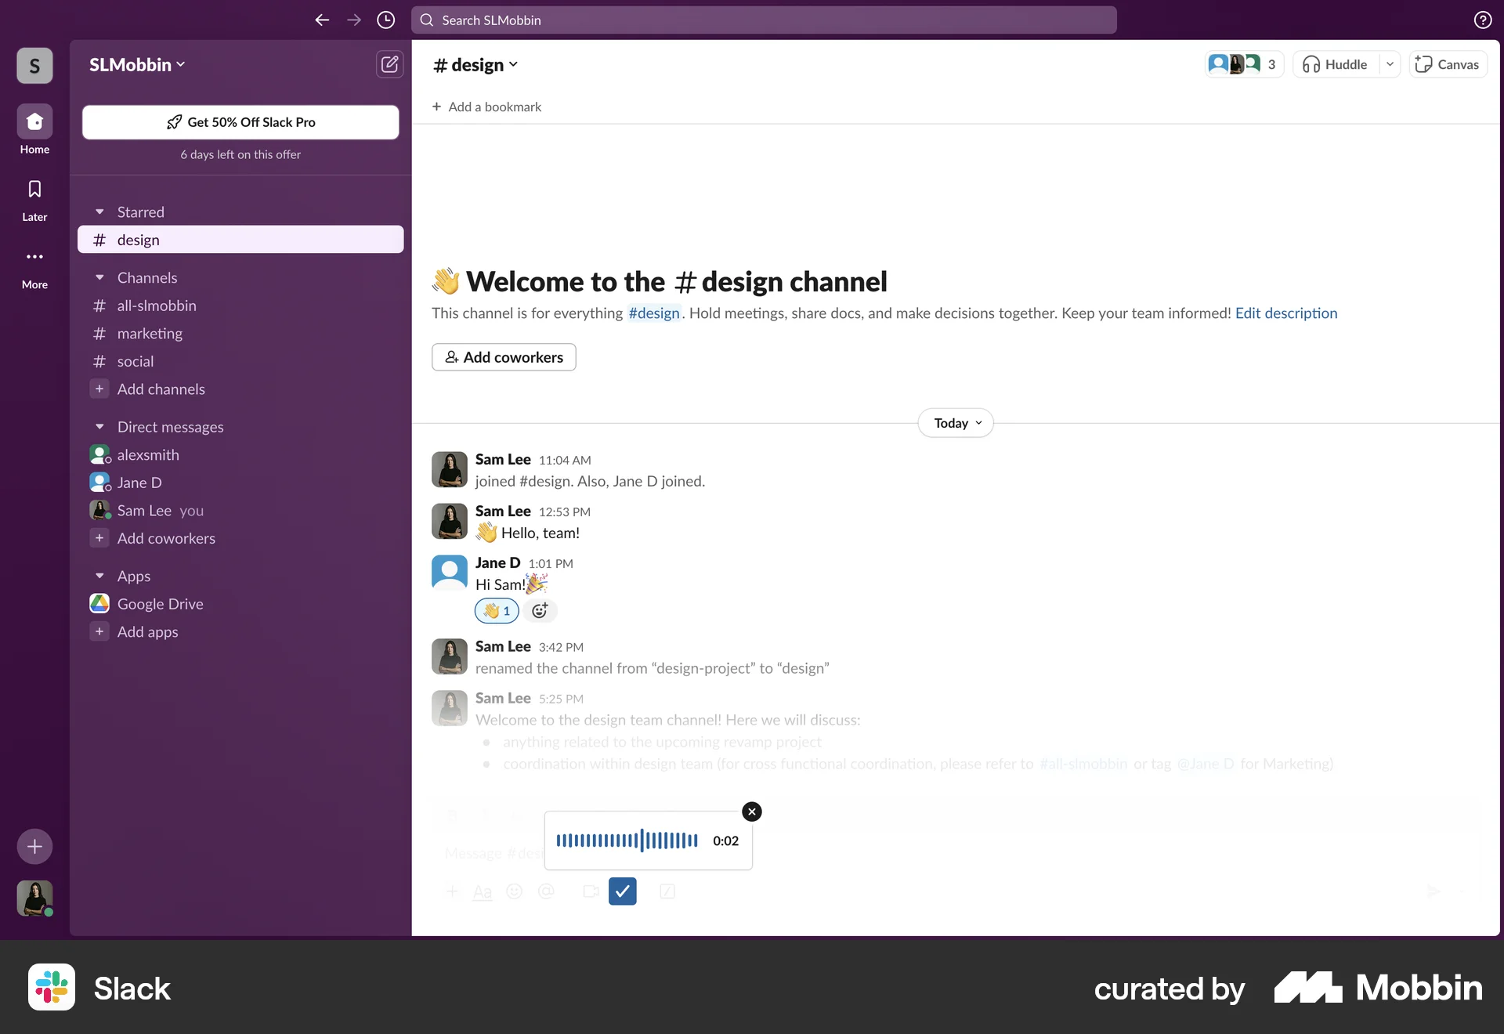
Task: Open the Today date divider dropdown
Action: click(x=955, y=422)
